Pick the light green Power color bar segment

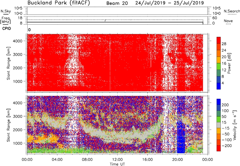(x=219, y=66)
